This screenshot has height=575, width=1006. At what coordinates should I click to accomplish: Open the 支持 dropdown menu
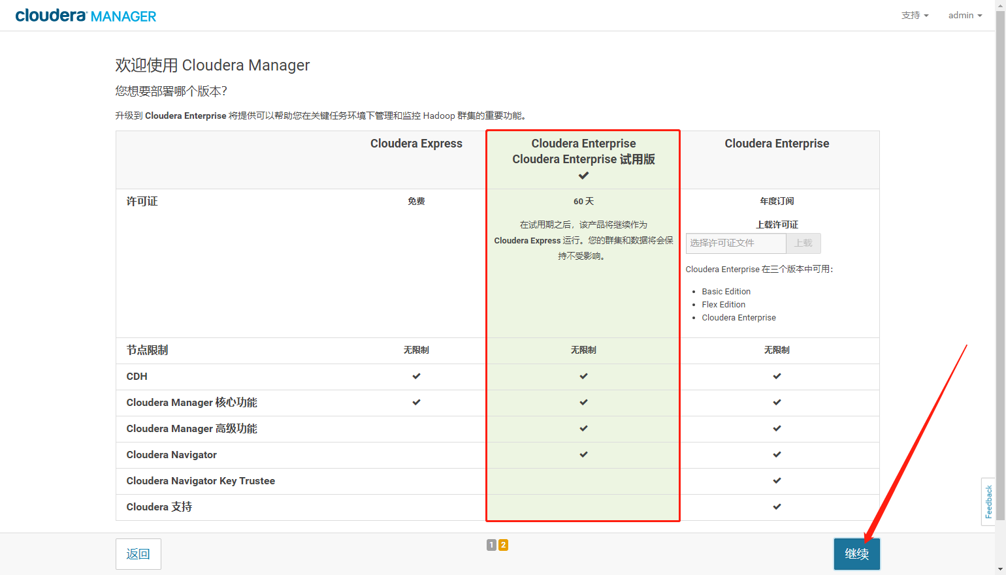(915, 15)
